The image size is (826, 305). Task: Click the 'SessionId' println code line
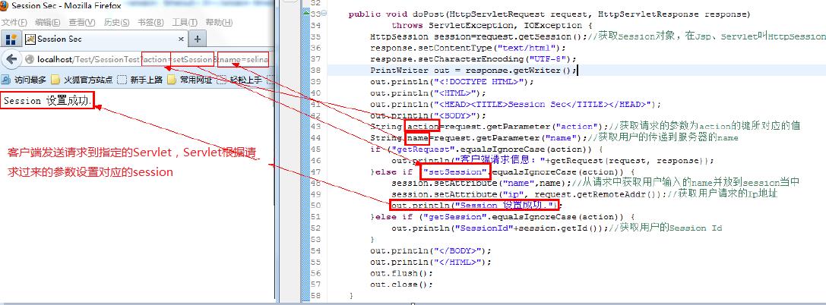pos(499,228)
